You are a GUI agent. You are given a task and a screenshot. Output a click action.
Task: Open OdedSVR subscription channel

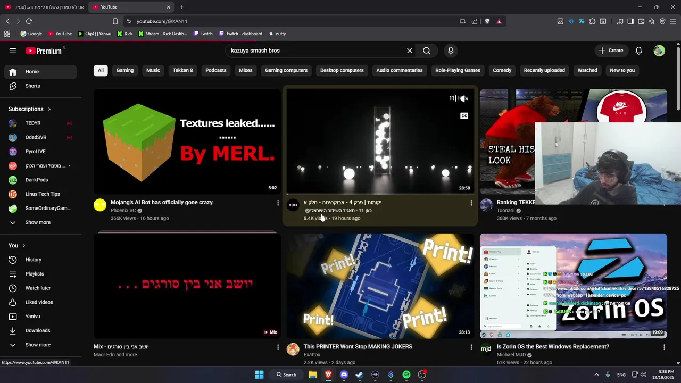tap(40, 137)
